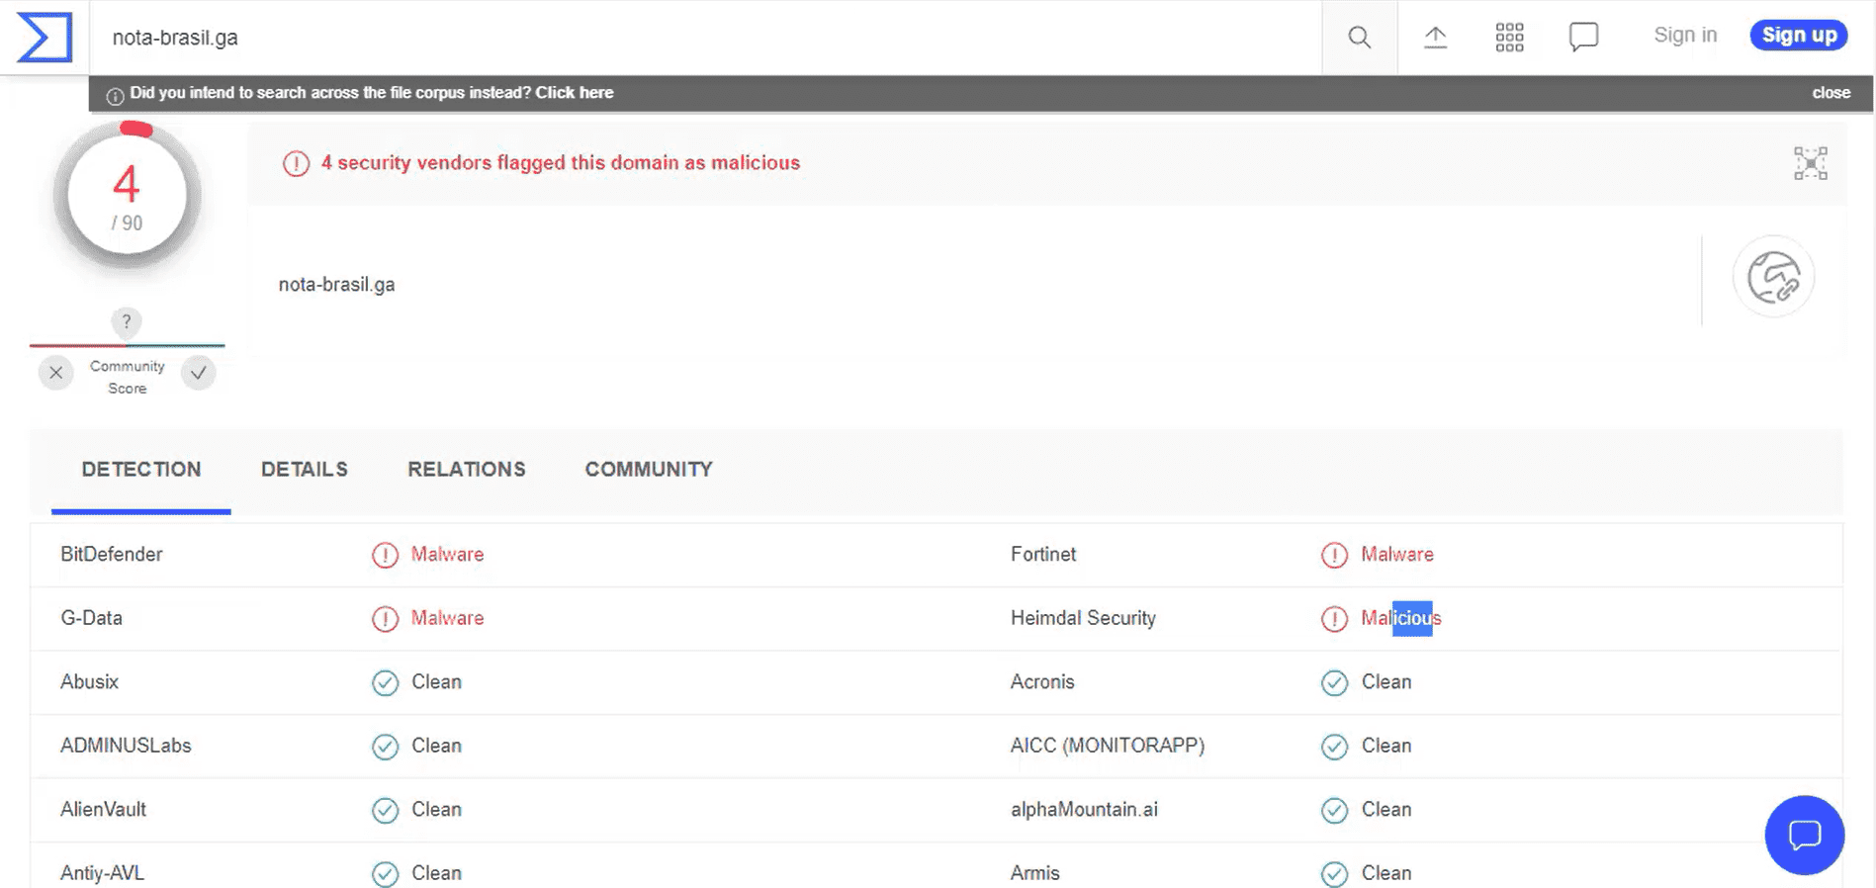Click G-Data's malware alert icon
The image size is (1876, 888).
point(385,619)
